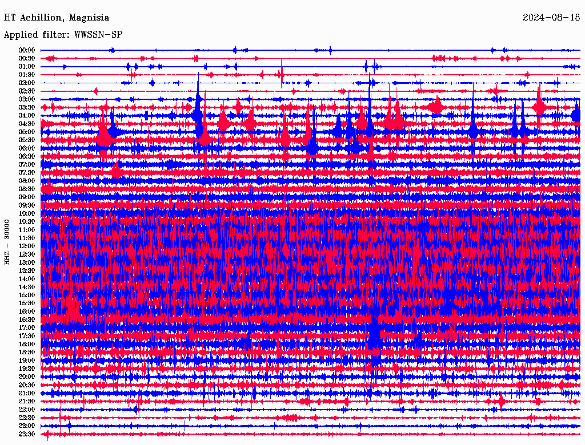This screenshot has height=445, width=585.
Task: Select the 16:00 time label
Action: tap(26, 311)
